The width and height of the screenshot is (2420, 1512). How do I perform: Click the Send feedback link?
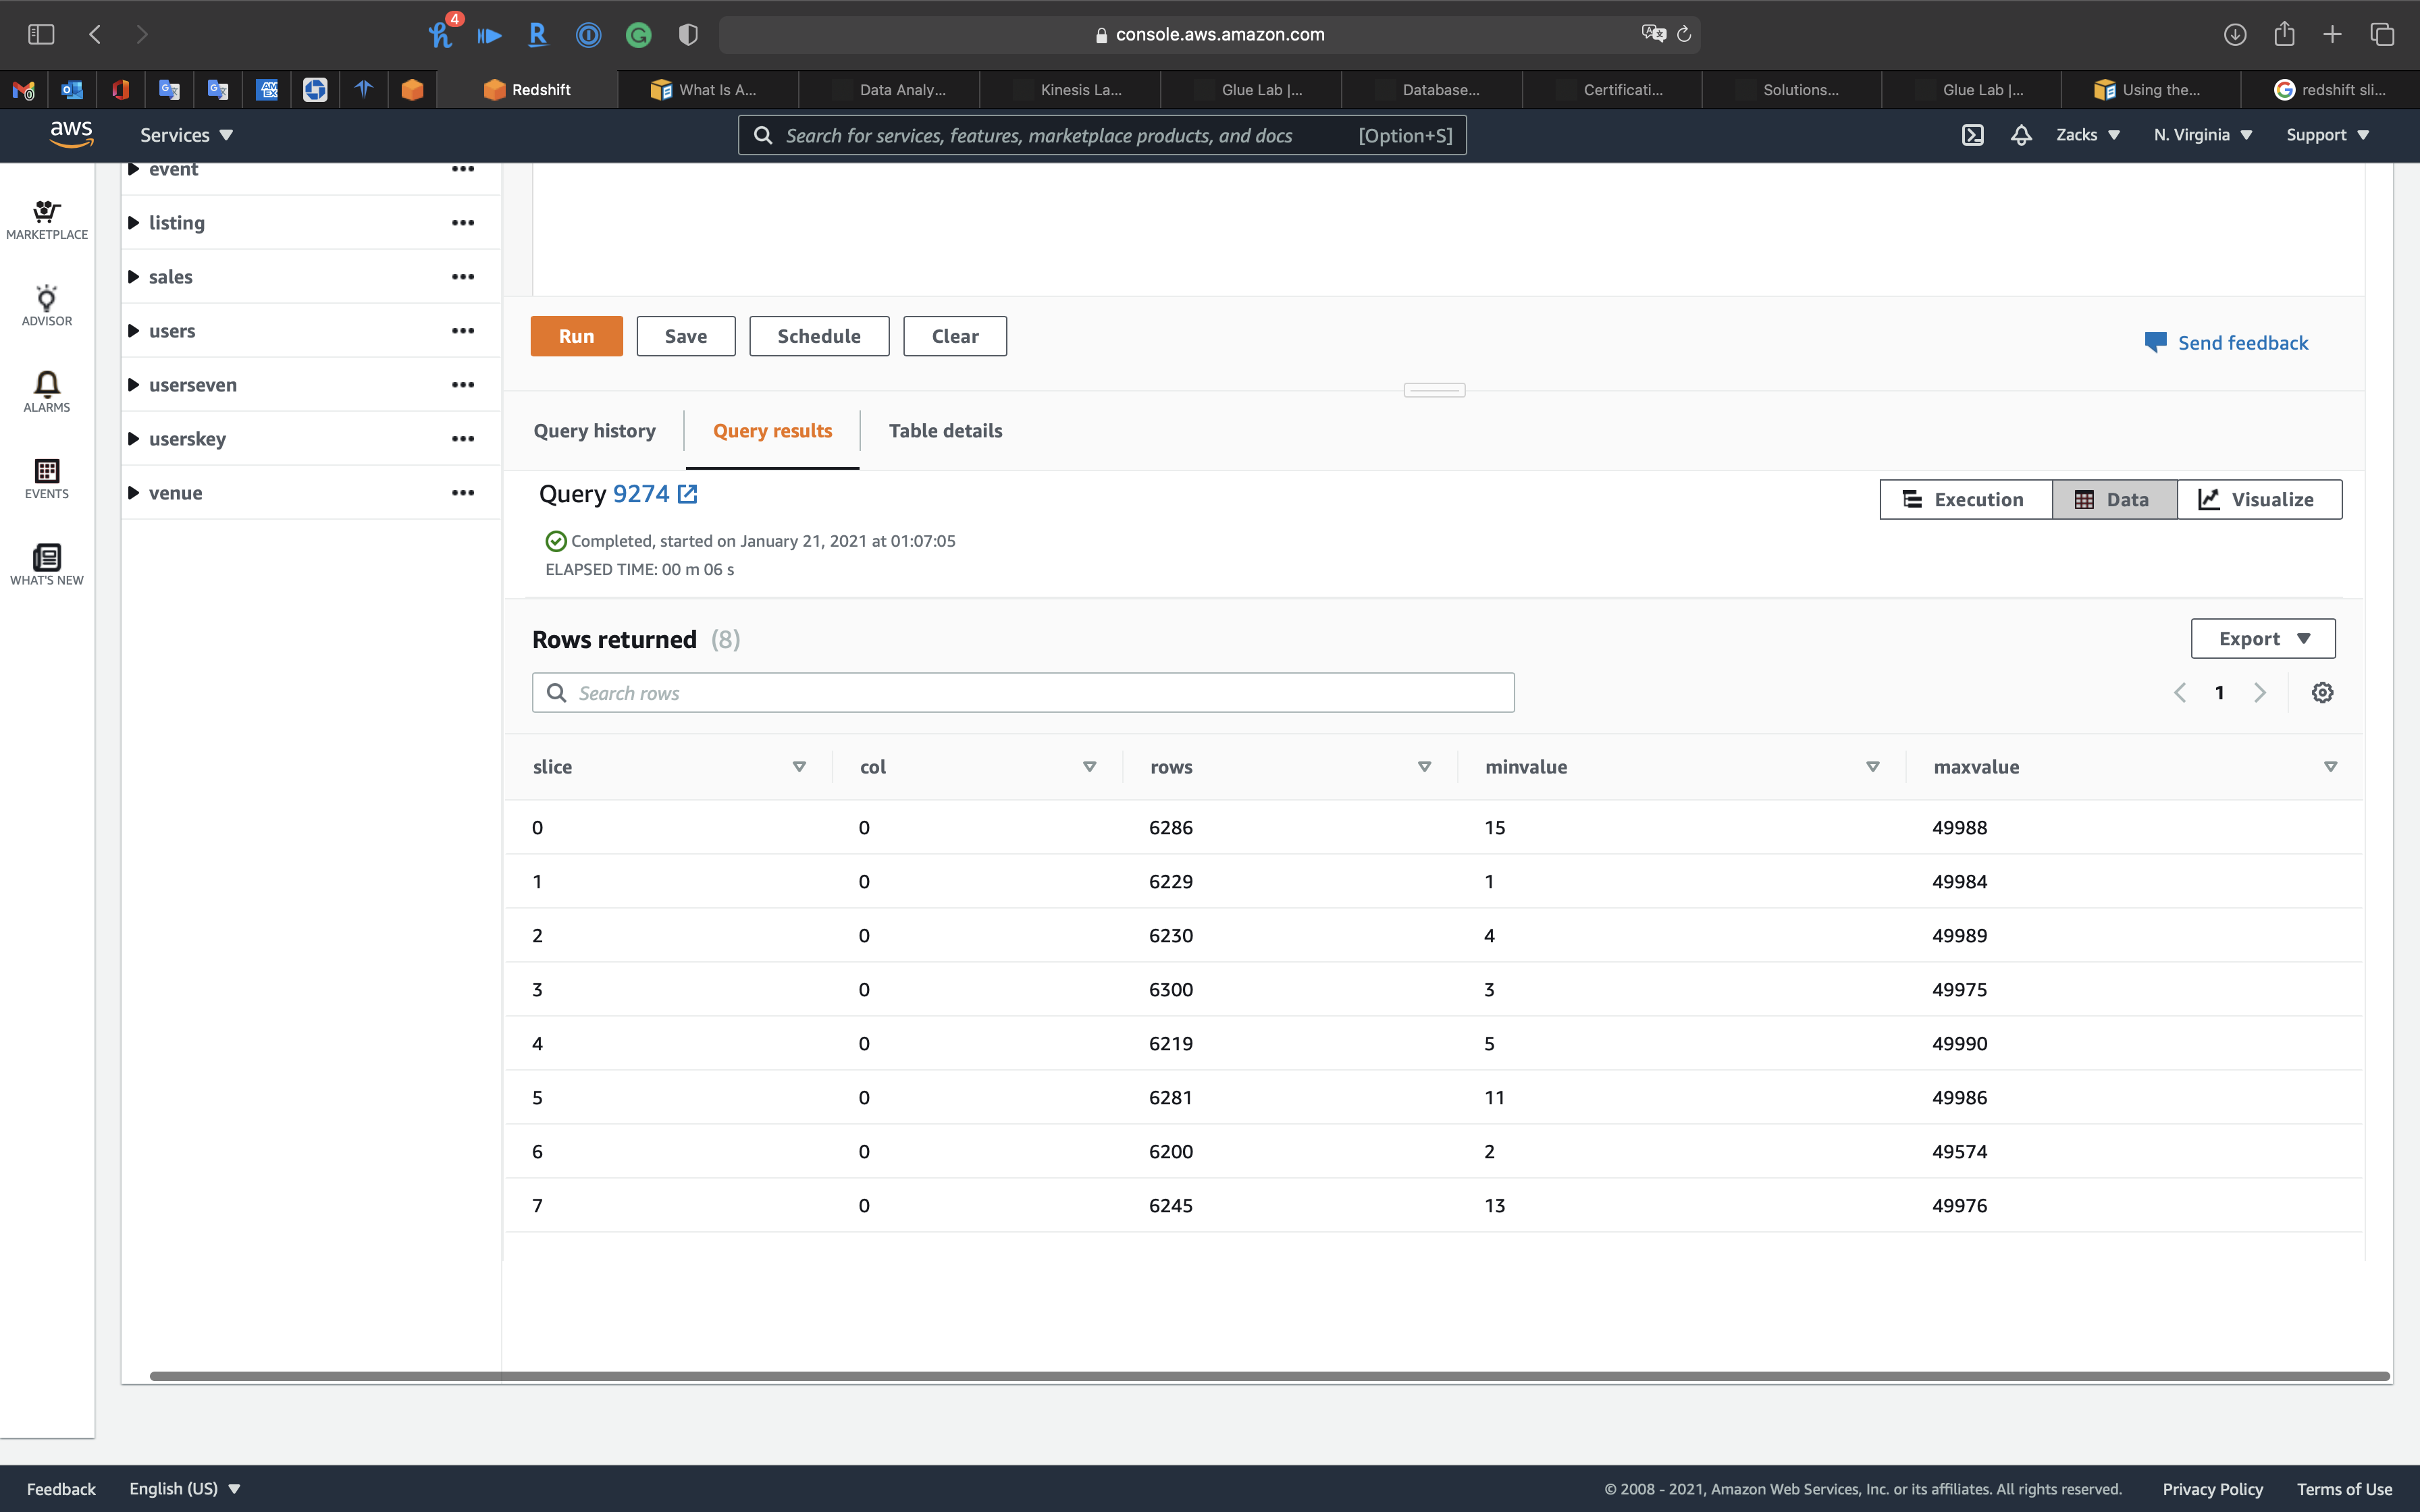pyautogui.click(x=2242, y=343)
